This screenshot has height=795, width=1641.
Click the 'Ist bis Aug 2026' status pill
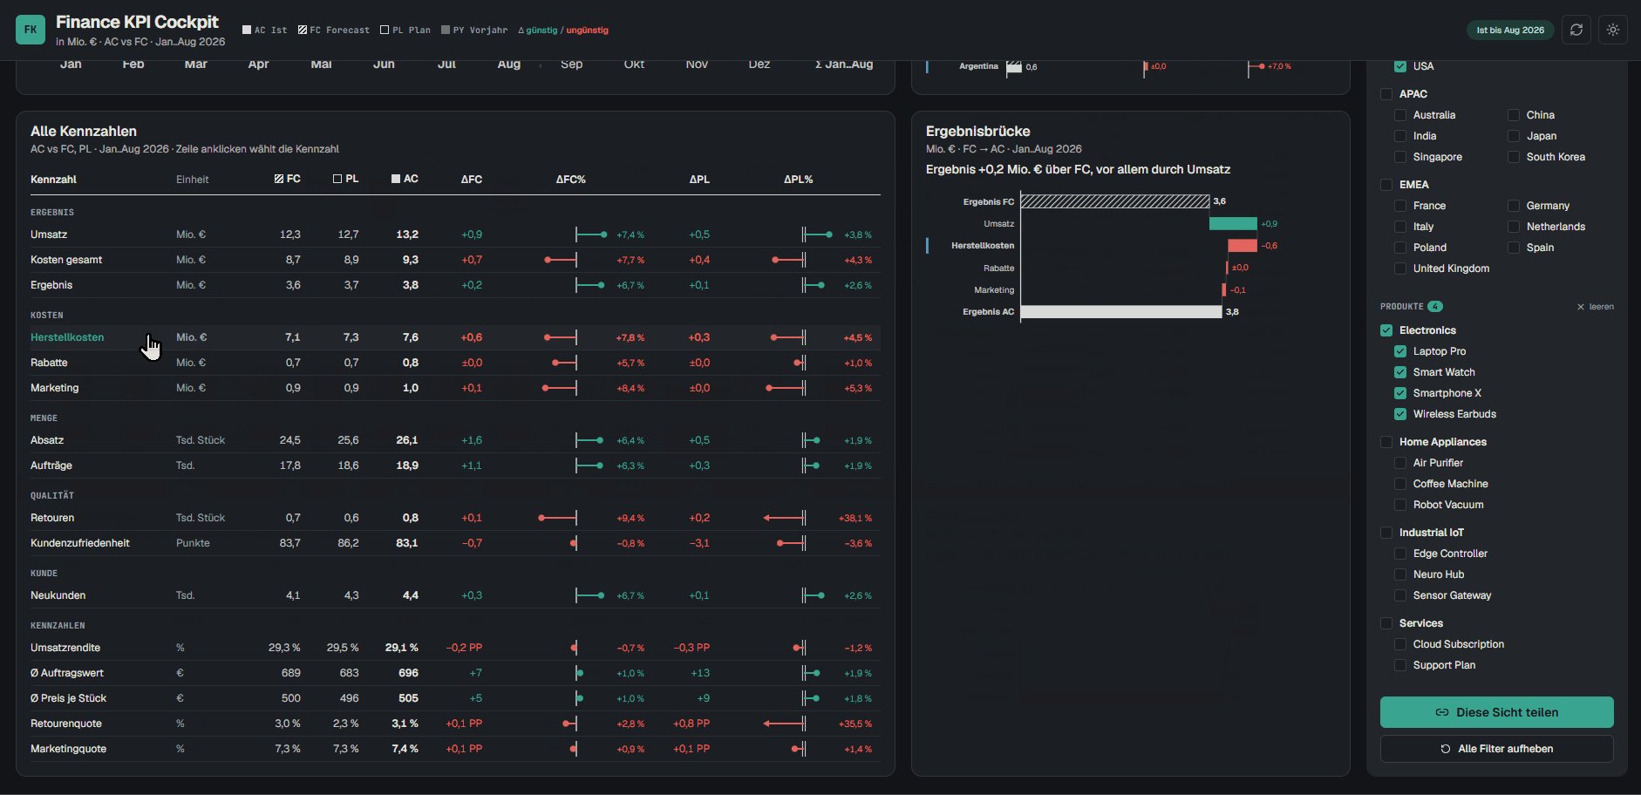(x=1510, y=30)
